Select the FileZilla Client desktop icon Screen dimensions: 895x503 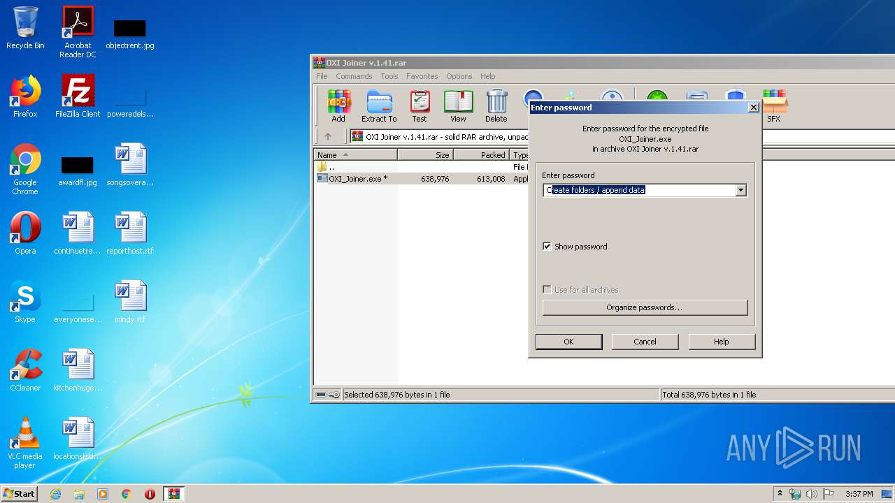[78, 96]
